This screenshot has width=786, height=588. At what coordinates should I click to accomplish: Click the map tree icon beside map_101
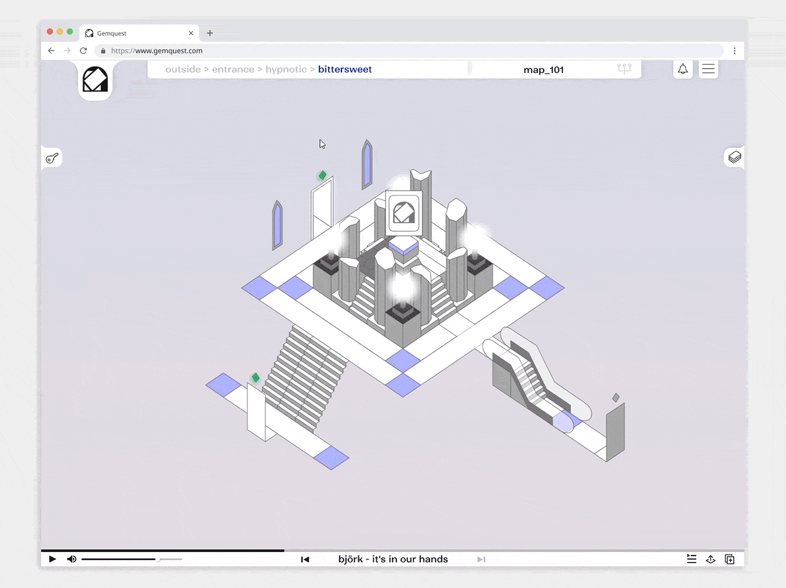click(624, 69)
